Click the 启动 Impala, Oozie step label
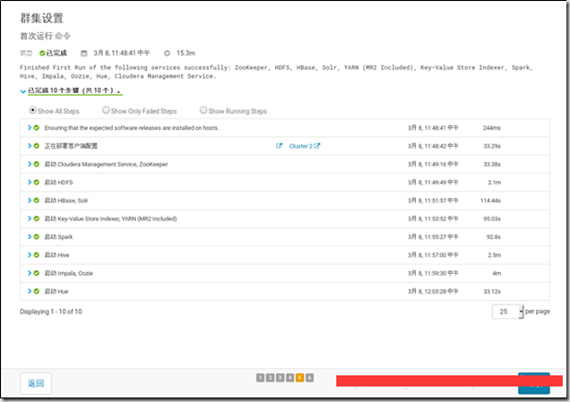 click(68, 273)
